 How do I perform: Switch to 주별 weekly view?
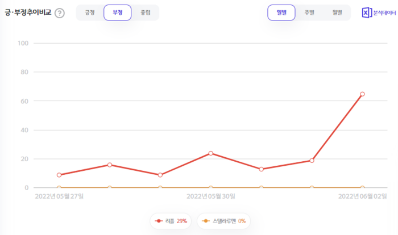pyautogui.click(x=309, y=12)
